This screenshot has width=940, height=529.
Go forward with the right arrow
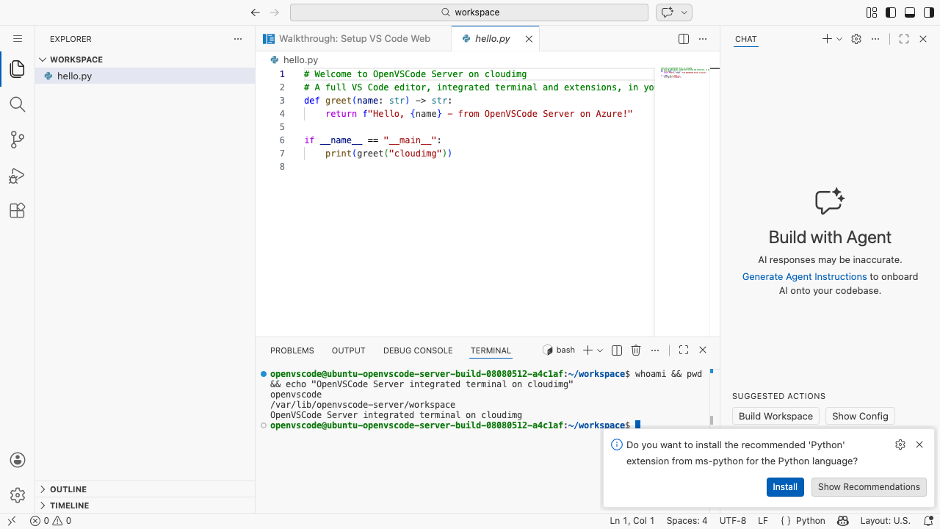tap(275, 12)
